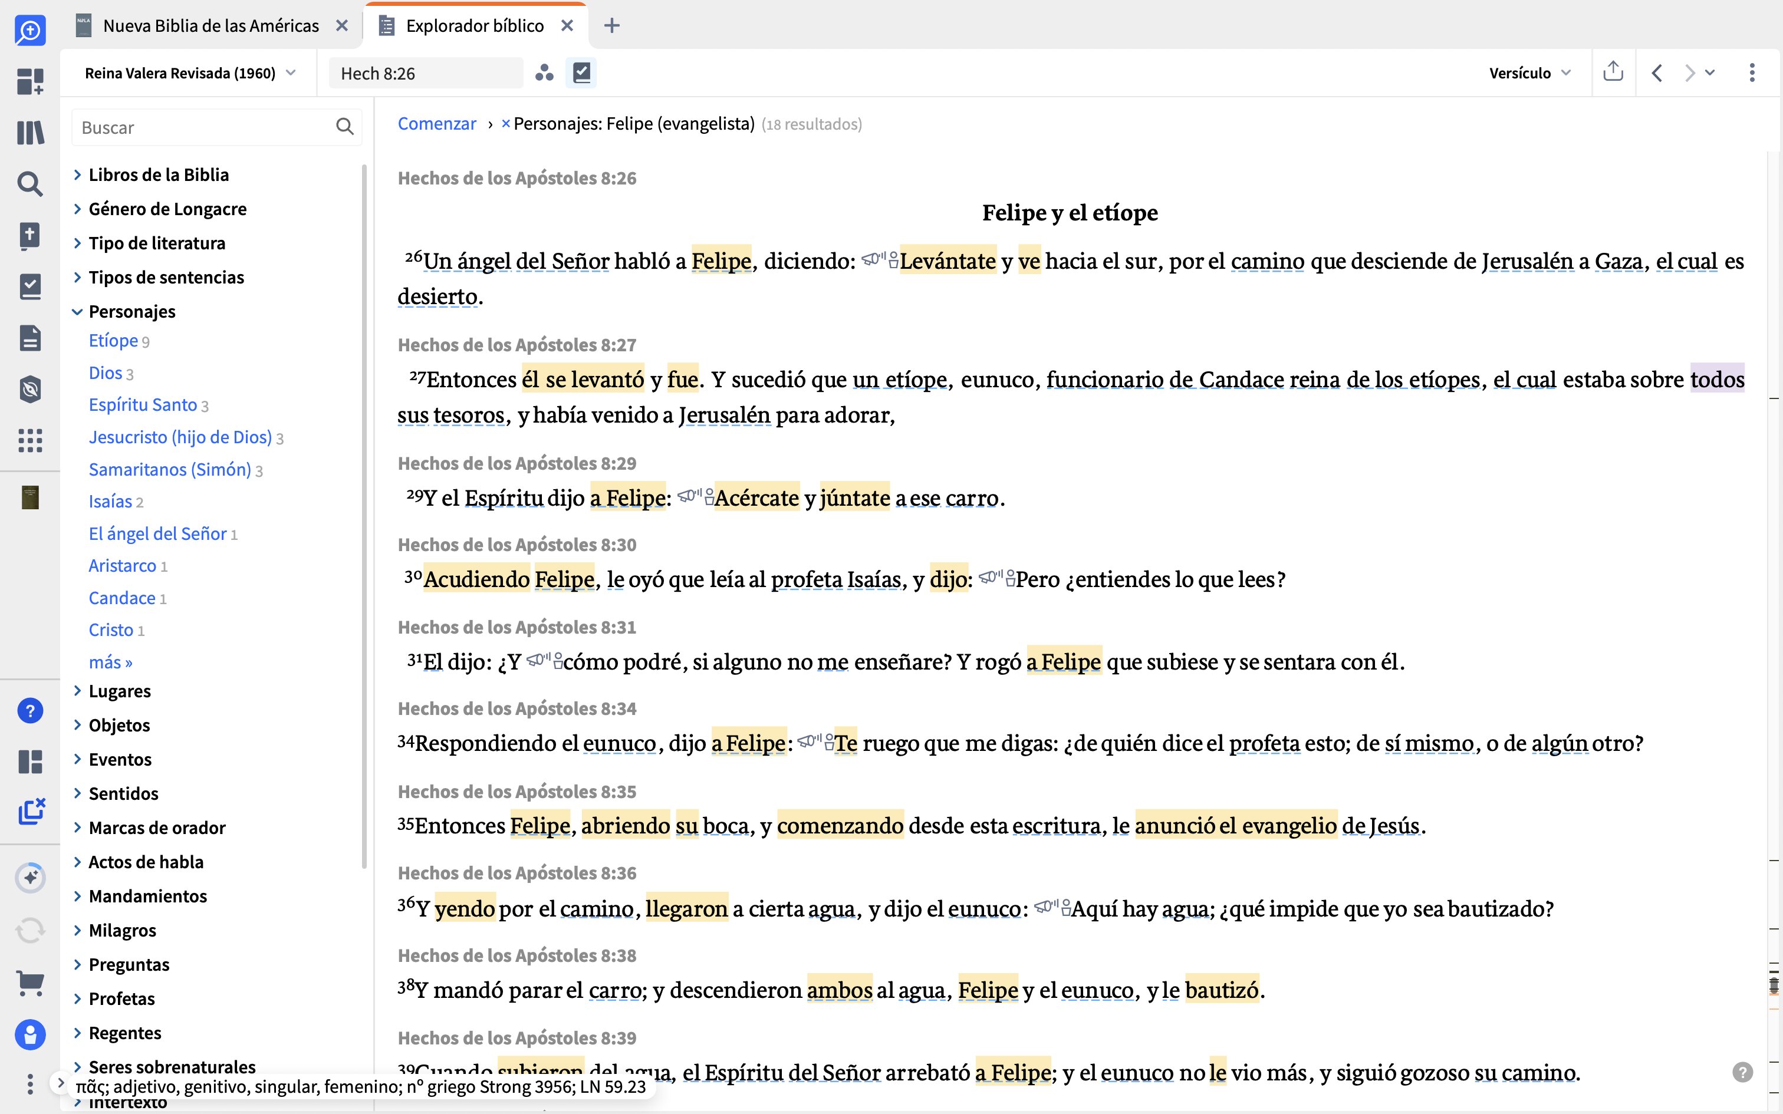
Task: Expand the Profetas section
Action: (77, 999)
